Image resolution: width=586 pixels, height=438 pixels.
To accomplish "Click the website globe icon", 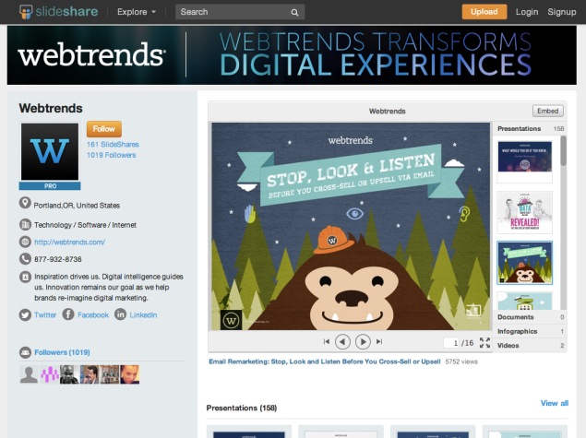I will pos(25,242).
